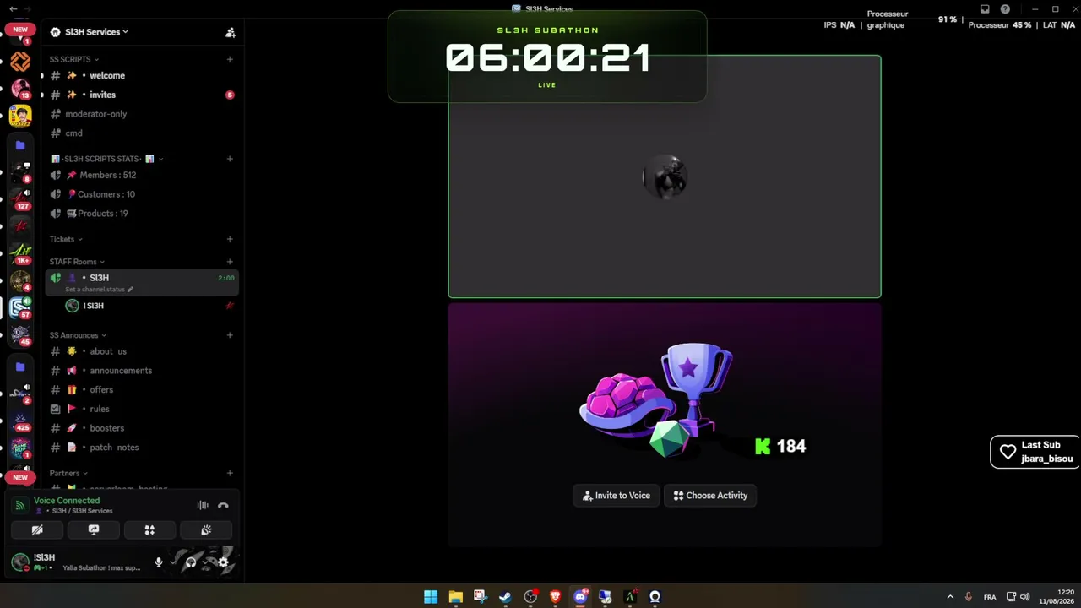
Task: Select the Members : 512 voice channel
Action: coord(142,176)
